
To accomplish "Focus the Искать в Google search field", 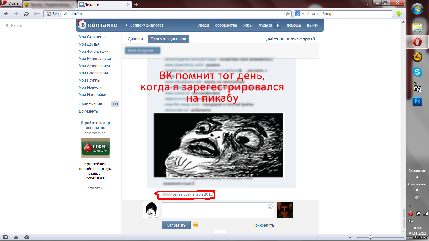I will click(x=349, y=14).
